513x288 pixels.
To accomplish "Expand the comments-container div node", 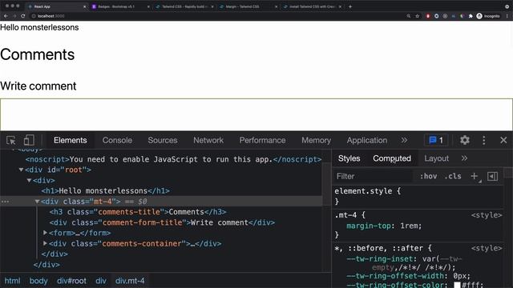I will pos(45,243).
